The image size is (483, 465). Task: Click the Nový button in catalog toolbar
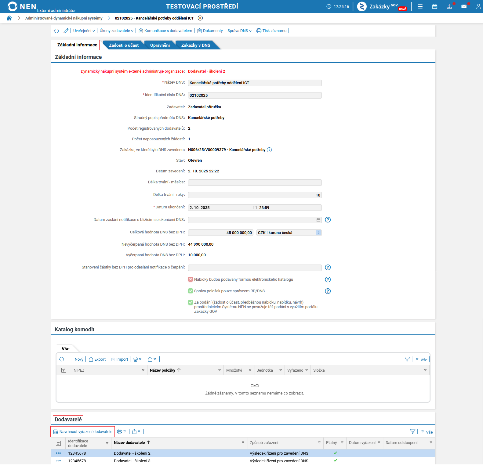76,359
